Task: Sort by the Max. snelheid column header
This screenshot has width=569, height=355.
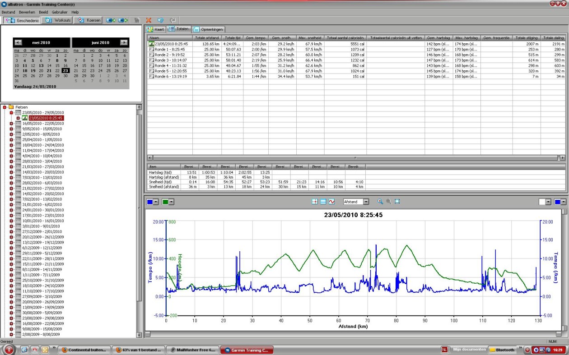Action: [x=310, y=38]
